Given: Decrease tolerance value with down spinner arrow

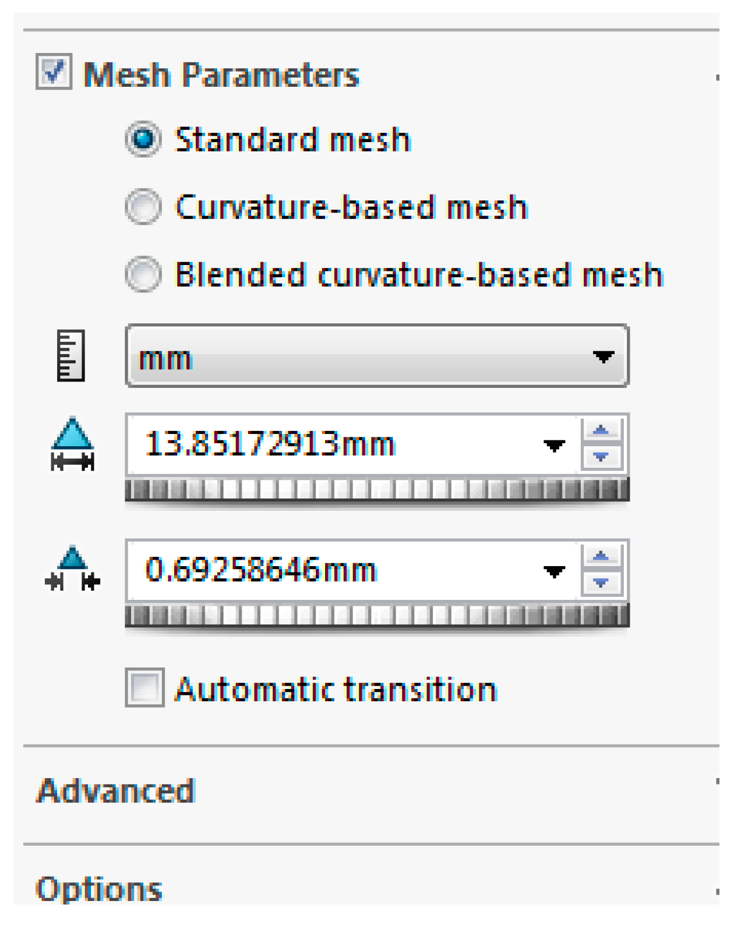Looking at the screenshot, I should point(601,582).
